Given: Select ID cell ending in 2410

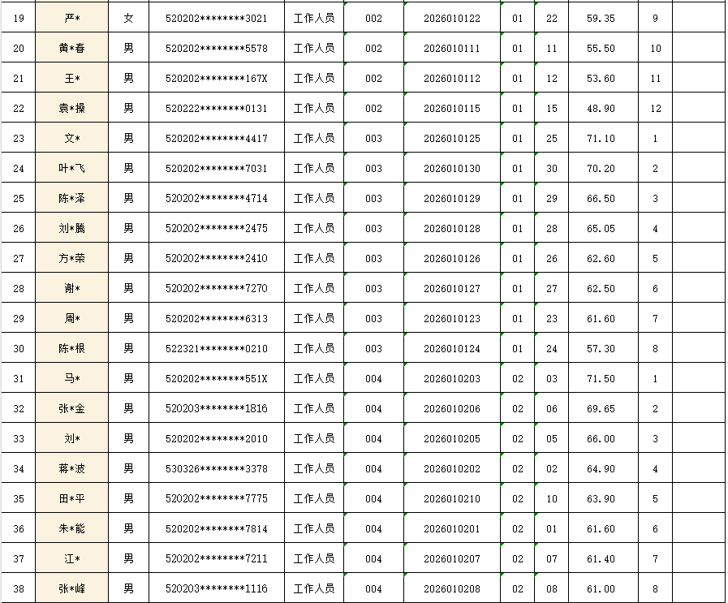Looking at the screenshot, I should [x=216, y=258].
